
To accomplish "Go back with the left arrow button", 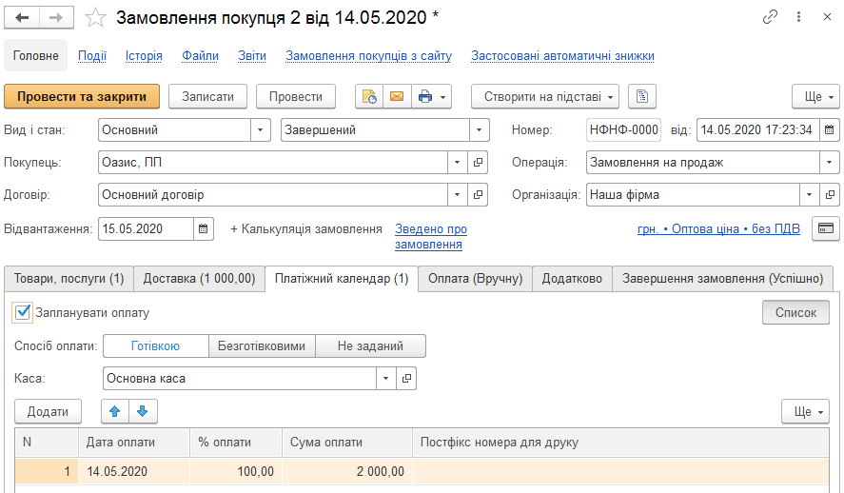I will (x=22, y=18).
